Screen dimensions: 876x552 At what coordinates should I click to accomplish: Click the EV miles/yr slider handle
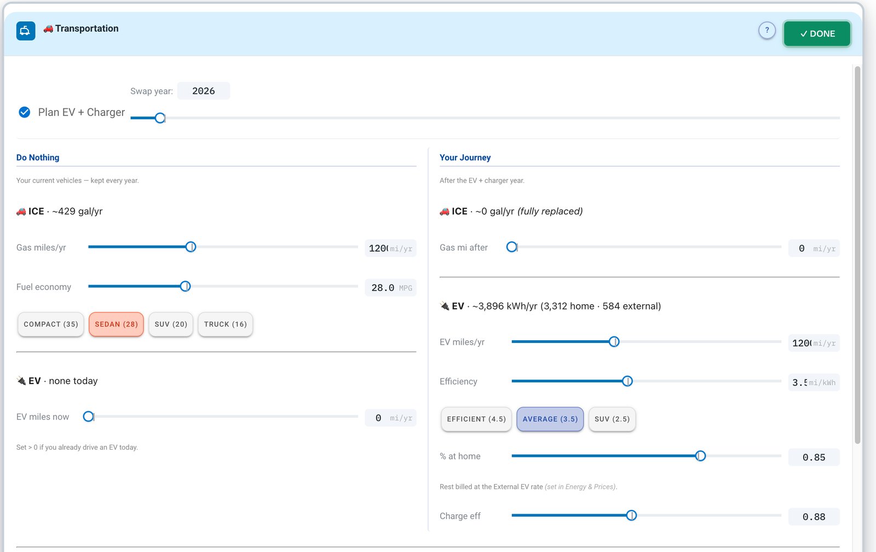click(x=614, y=341)
